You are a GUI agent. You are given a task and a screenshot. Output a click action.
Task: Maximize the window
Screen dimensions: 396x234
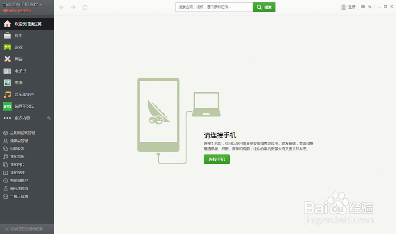(385, 7)
